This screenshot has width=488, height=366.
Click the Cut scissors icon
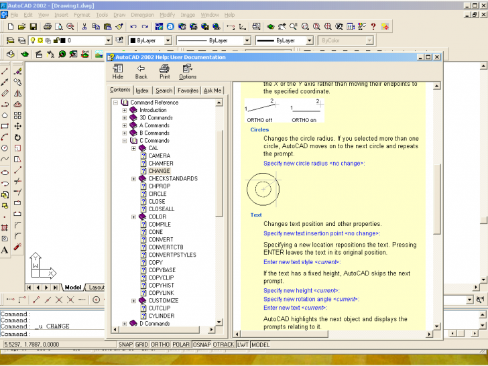pos(84,27)
